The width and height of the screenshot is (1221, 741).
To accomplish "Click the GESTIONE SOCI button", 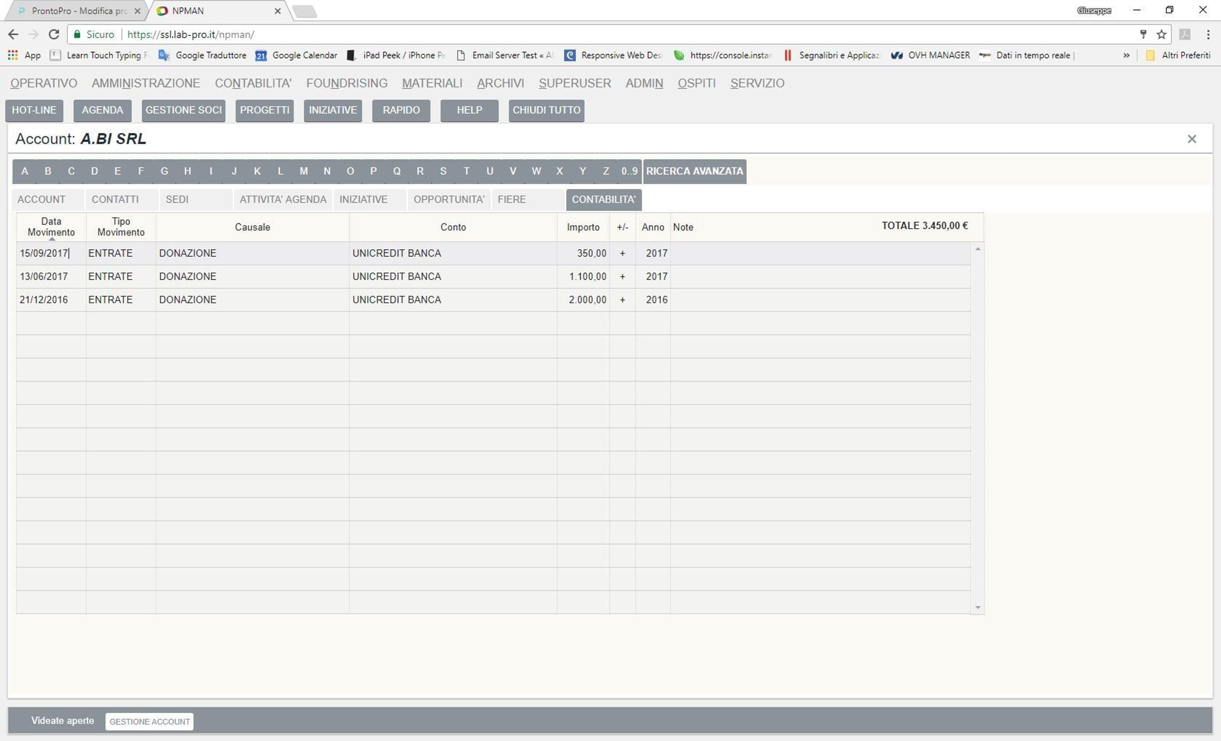I will 183,110.
